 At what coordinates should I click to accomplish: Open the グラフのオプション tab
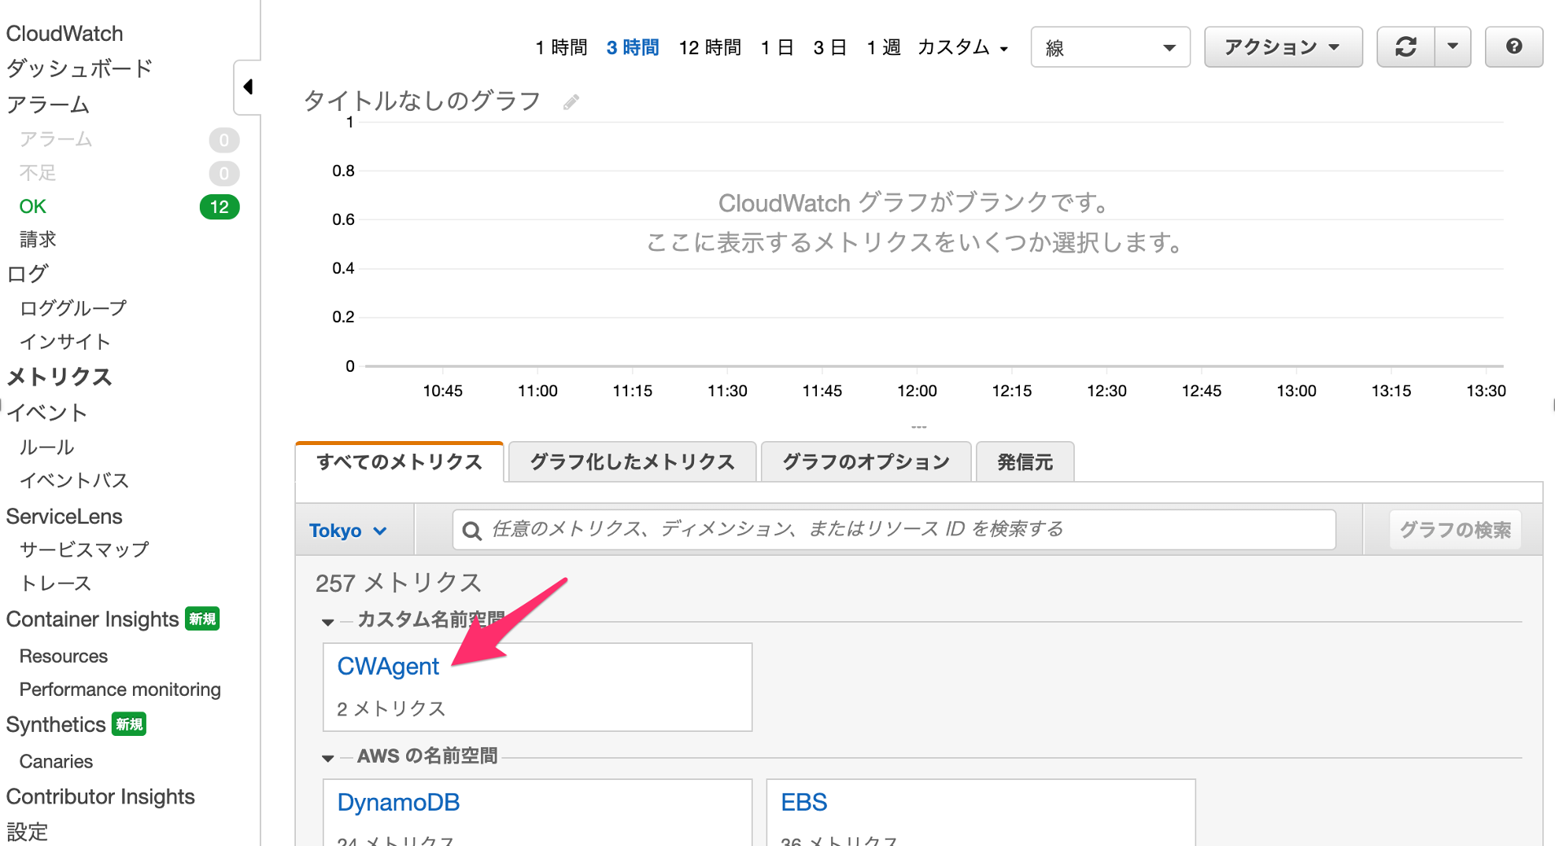pos(866,462)
